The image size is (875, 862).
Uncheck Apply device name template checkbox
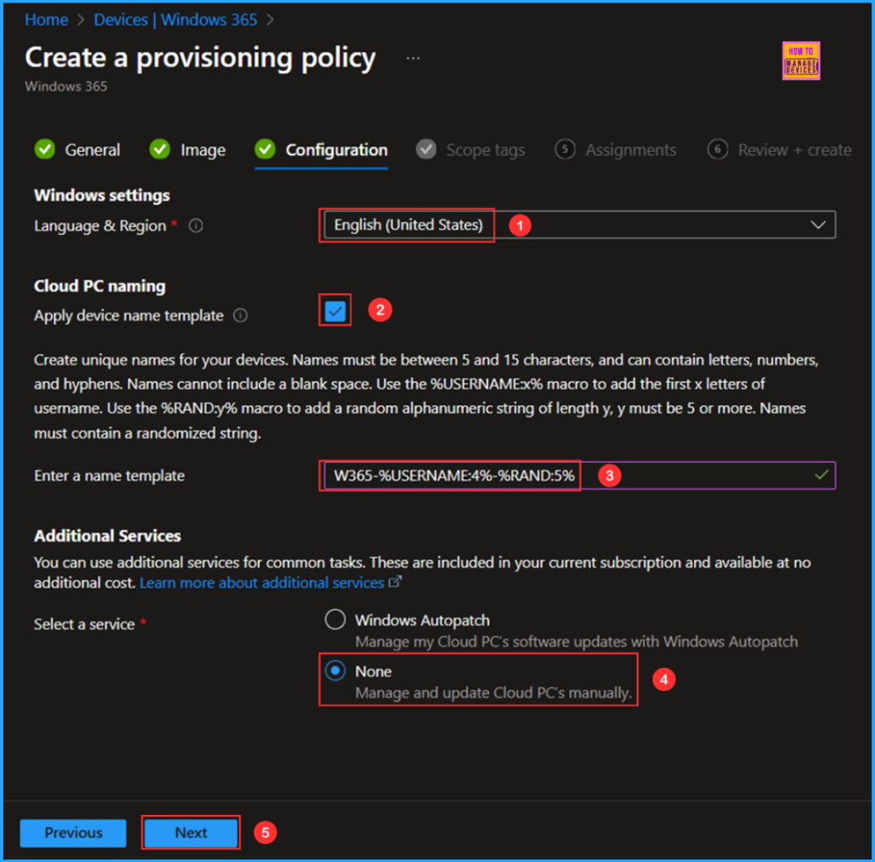point(335,311)
